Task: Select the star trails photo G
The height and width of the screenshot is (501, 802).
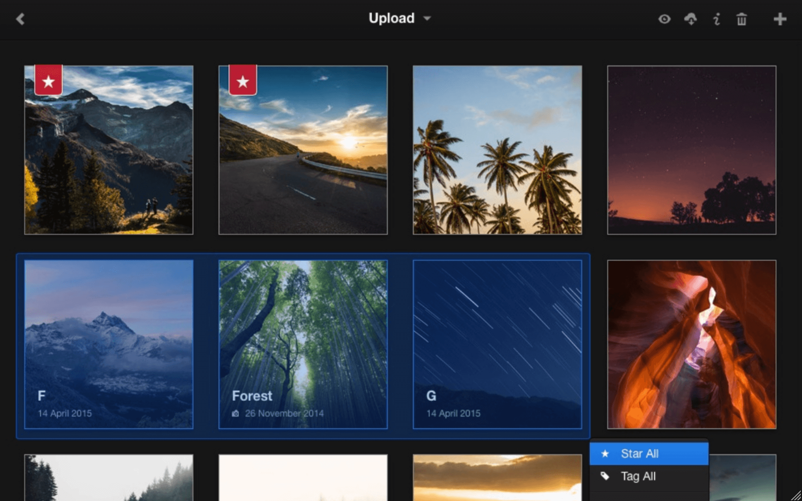Action: click(x=497, y=344)
